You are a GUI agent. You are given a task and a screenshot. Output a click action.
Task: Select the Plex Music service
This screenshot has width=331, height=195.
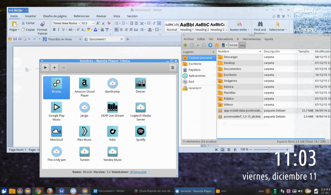84,133
